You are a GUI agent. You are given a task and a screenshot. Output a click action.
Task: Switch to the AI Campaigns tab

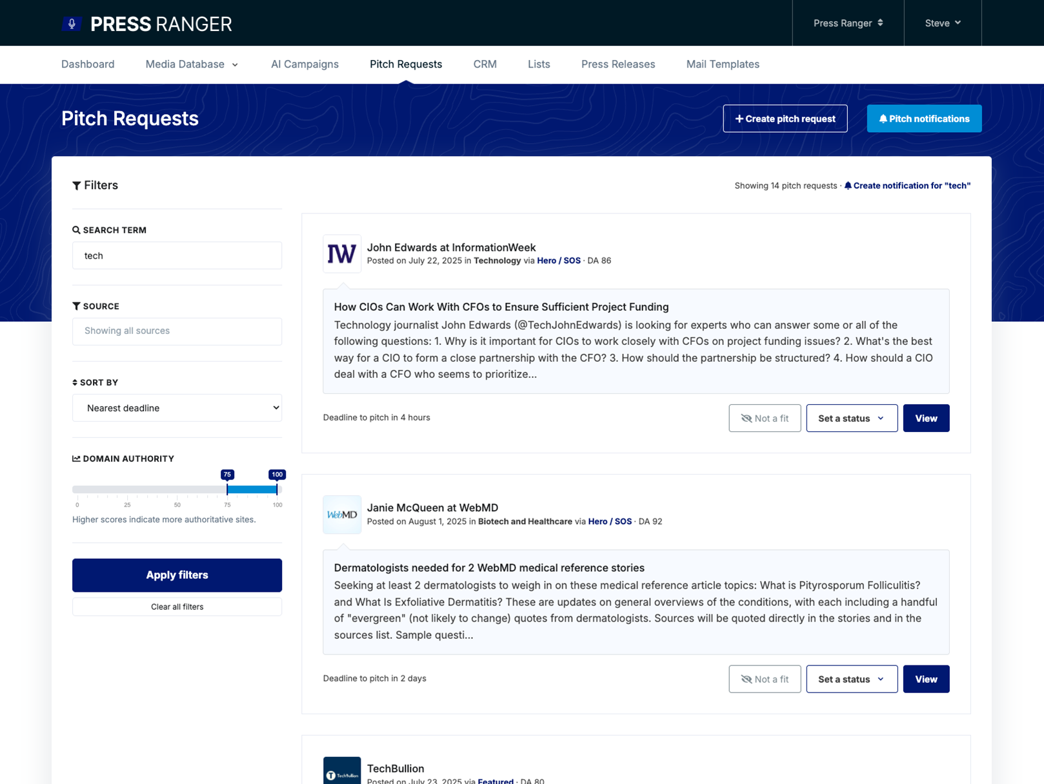[305, 64]
